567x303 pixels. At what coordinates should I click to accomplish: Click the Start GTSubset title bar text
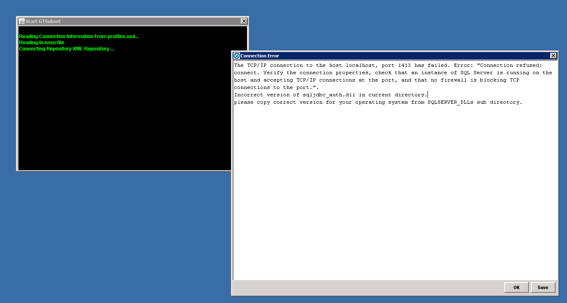pos(43,21)
